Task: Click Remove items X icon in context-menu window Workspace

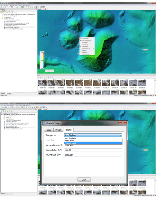Action: click(13, 11)
